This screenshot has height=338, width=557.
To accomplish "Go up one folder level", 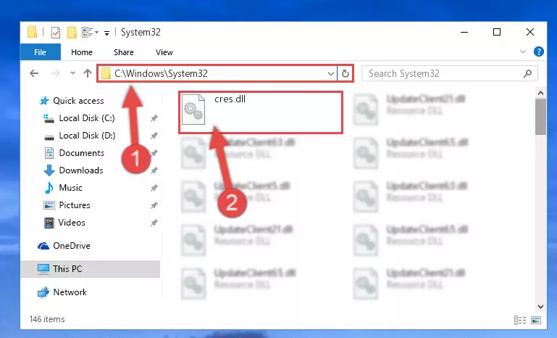I will [88, 73].
